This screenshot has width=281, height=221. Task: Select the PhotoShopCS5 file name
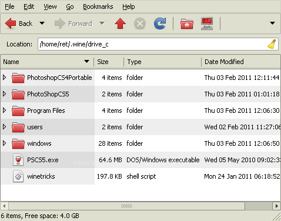point(48,94)
